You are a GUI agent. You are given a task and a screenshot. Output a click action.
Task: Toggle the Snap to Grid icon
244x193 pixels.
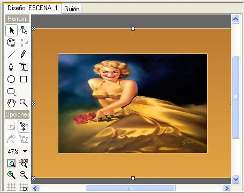24,187
